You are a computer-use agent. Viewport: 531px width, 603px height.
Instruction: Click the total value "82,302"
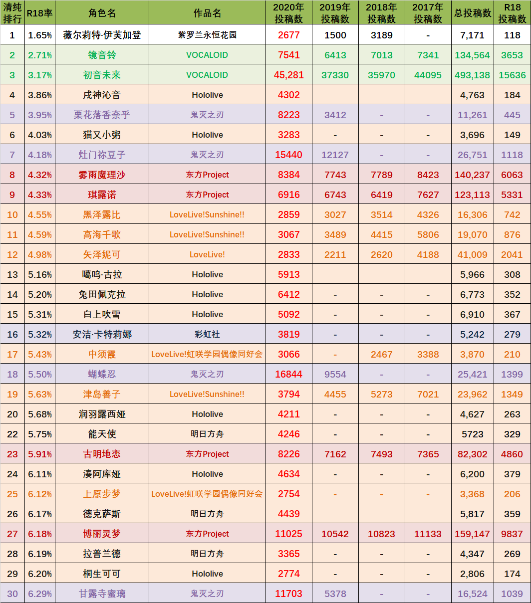click(473, 454)
